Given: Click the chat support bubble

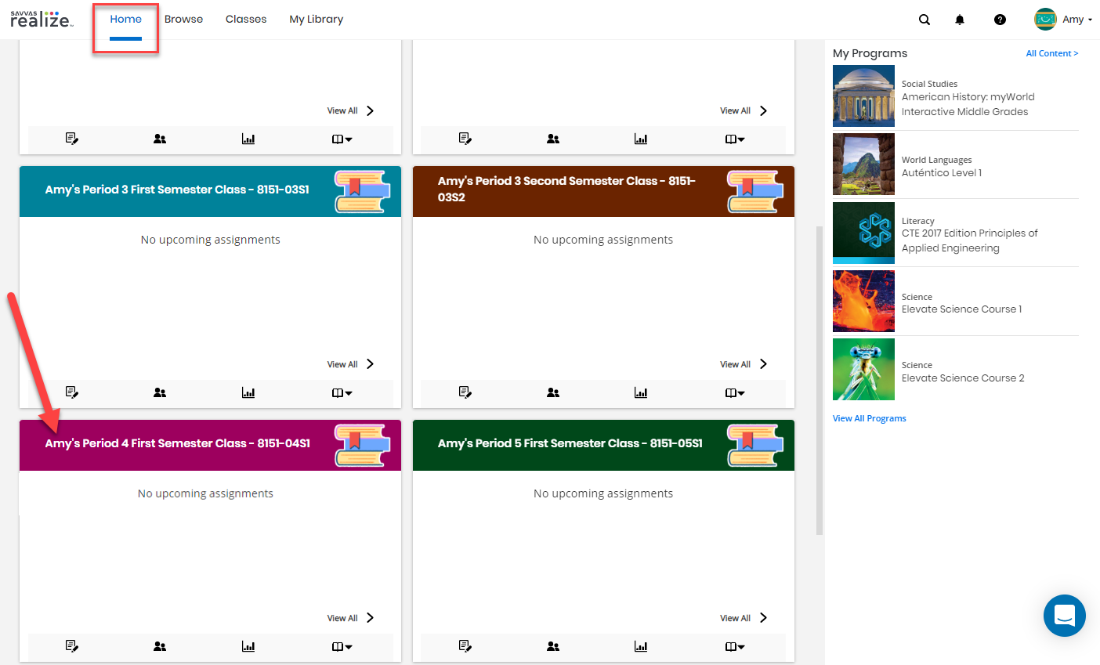Looking at the screenshot, I should (1064, 616).
